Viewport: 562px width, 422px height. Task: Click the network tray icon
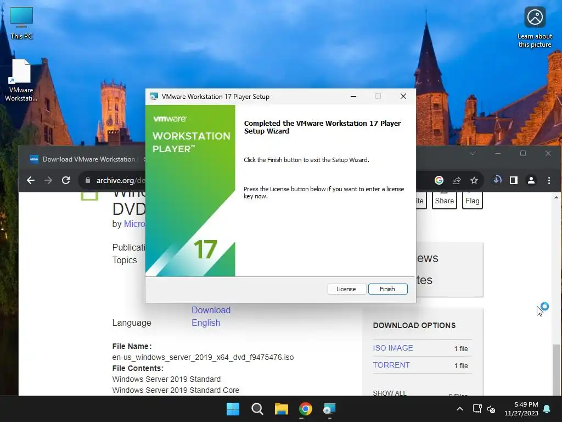pos(477,409)
